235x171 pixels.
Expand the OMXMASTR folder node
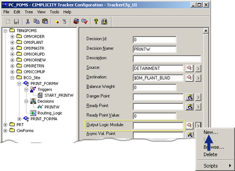click(x=12, y=48)
